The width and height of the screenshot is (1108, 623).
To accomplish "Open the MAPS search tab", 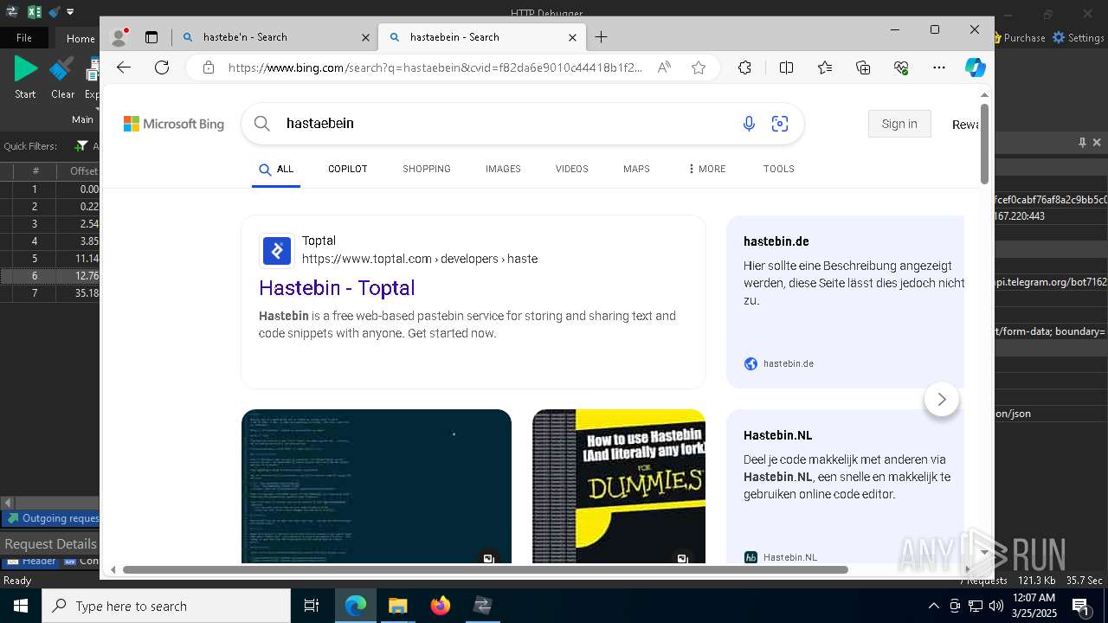I will pos(636,169).
